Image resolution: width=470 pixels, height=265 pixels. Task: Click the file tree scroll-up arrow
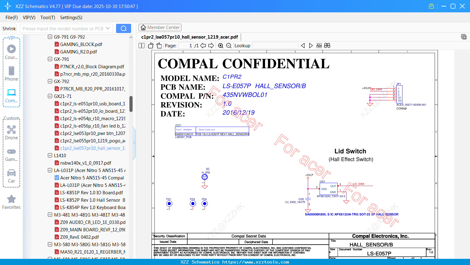(131, 37)
